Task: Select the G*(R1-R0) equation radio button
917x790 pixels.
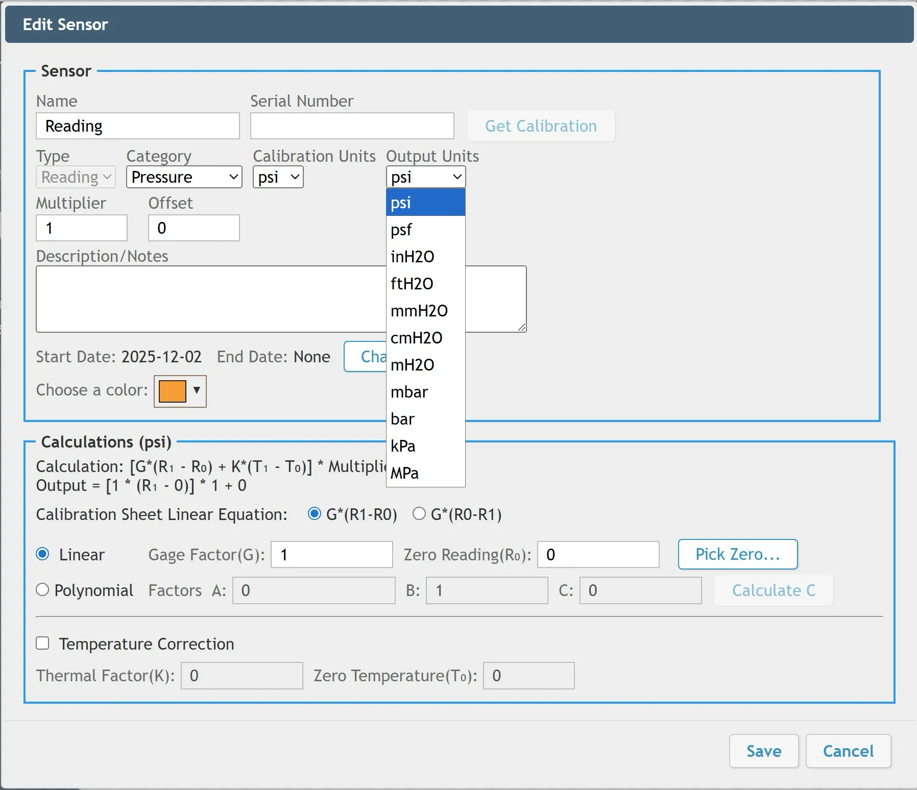Action: [x=315, y=513]
